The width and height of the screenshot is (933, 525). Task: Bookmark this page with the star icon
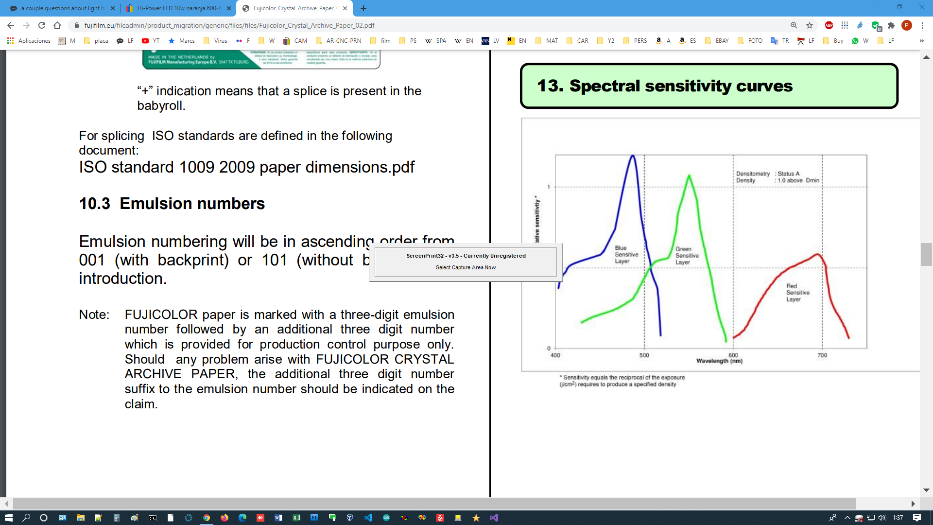coord(810,25)
